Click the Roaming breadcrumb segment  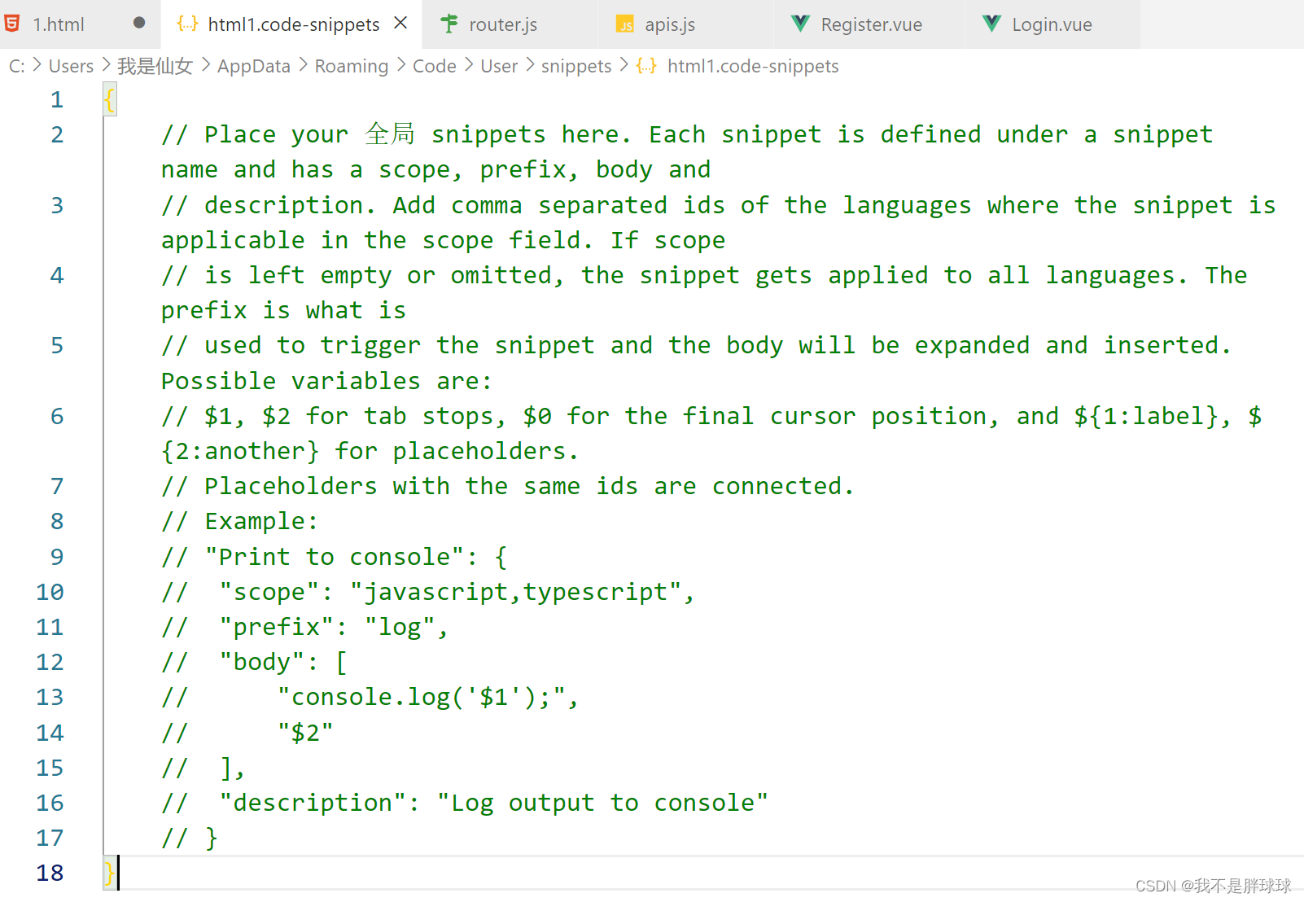pos(352,66)
